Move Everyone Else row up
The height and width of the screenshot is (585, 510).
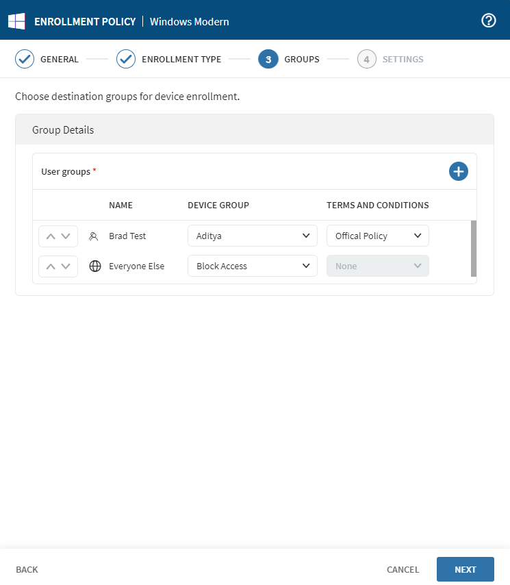(x=50, y=266)
